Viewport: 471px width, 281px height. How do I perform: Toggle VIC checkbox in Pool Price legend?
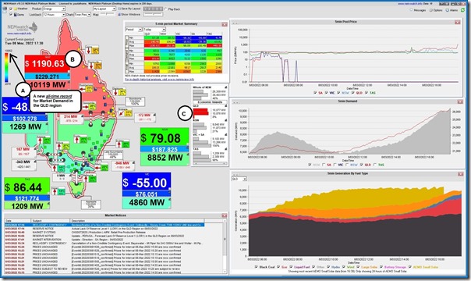[x=327, y=93]
